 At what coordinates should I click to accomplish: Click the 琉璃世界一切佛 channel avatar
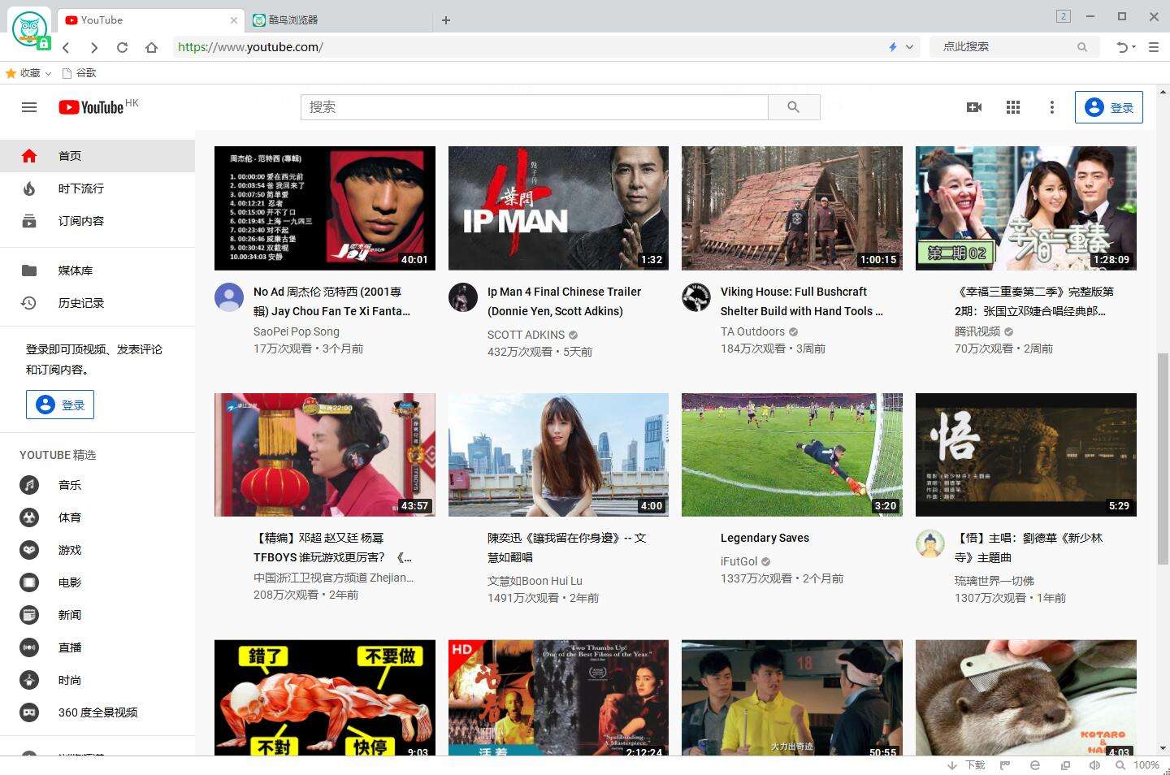click(930, 543)
